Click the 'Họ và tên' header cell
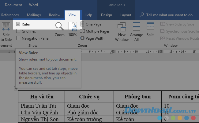This screenshot has width=199, height=123. pyautogui.click(x=42, y=97)
